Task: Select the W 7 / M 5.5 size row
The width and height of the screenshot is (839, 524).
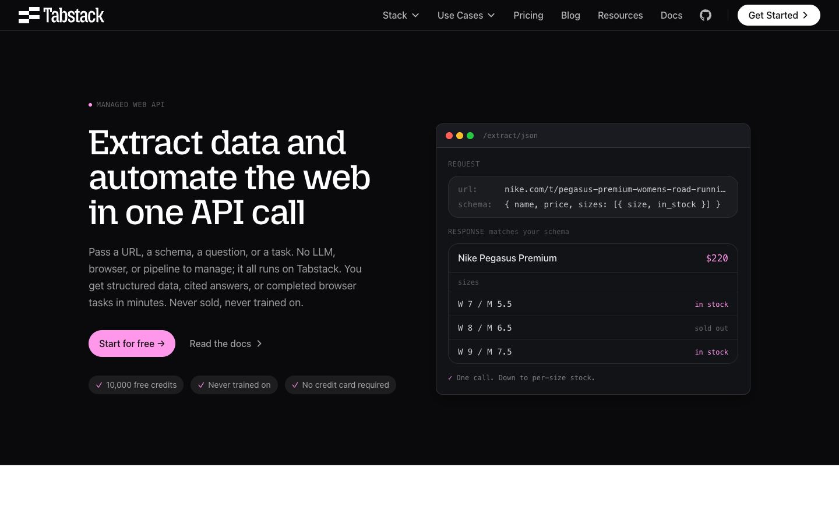Action: [x=593, y=304]
